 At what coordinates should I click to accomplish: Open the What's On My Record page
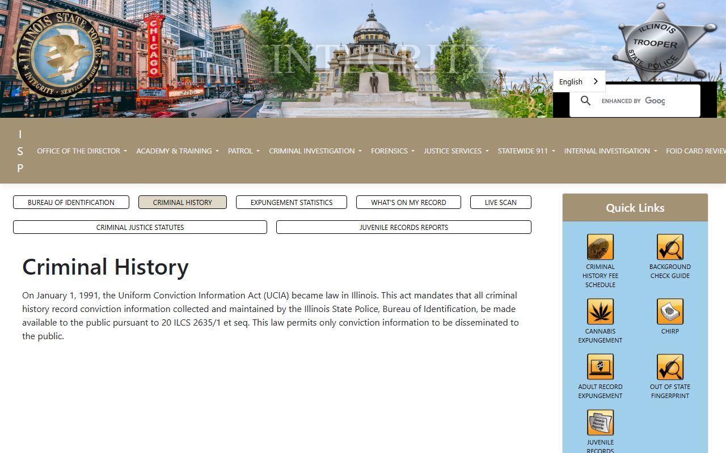(x=408, y=202)
